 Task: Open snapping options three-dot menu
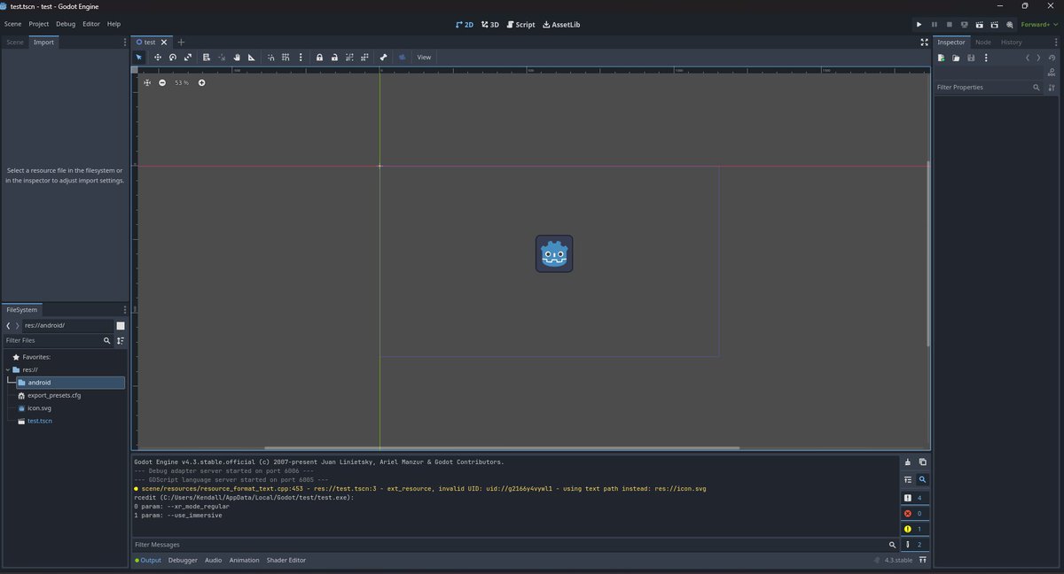click(301, 57)
